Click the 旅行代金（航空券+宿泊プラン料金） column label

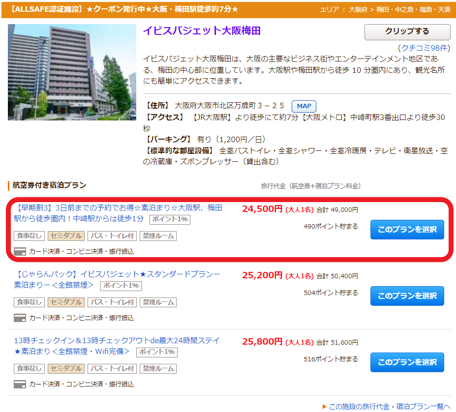tap(310, 186)
